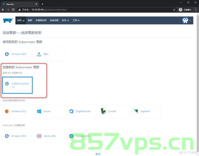Screen dimensions: 199x156
Task: Open the 系统设置 settings menu
Action: (x=54, y=20)
